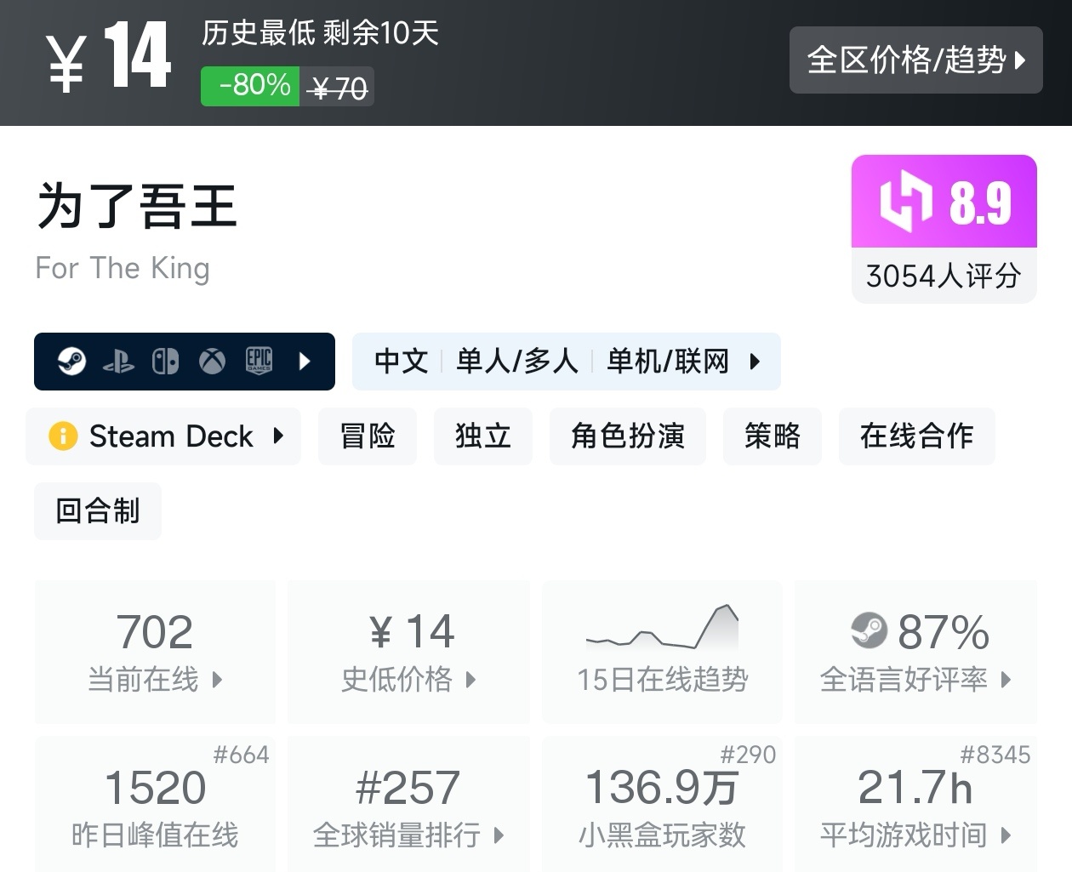Click the Xiaoheihe 8.9 score badge
This screenshot has height=872, width=1072.
click(944, 202)
